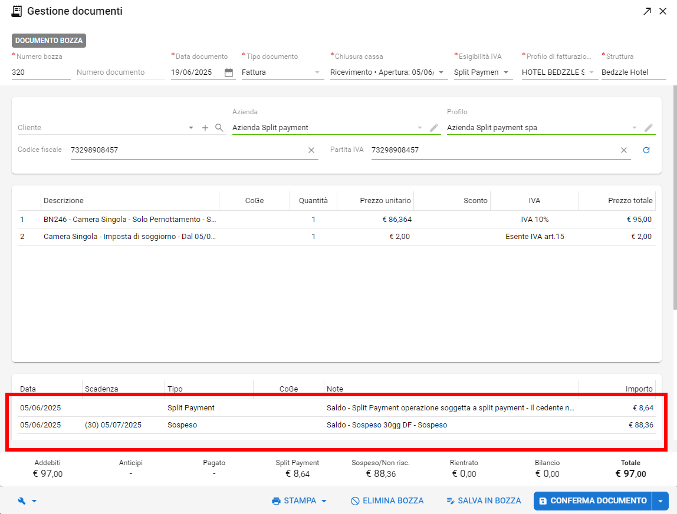Focus the Numero documento field
Image resolution: width=677 pixels, height=514 pixels.
(x=120, y=72)
